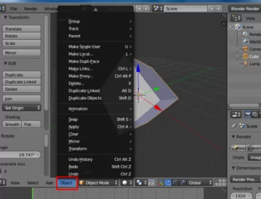This screenshot has width=261, height=199.
Task: Click the red X axis manipulator arrow
Action: coord(158,108)
